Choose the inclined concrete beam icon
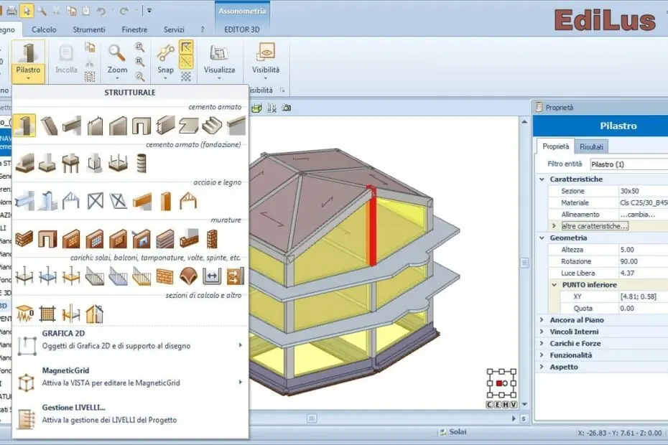The image size is (668, 445). point(48,126)
